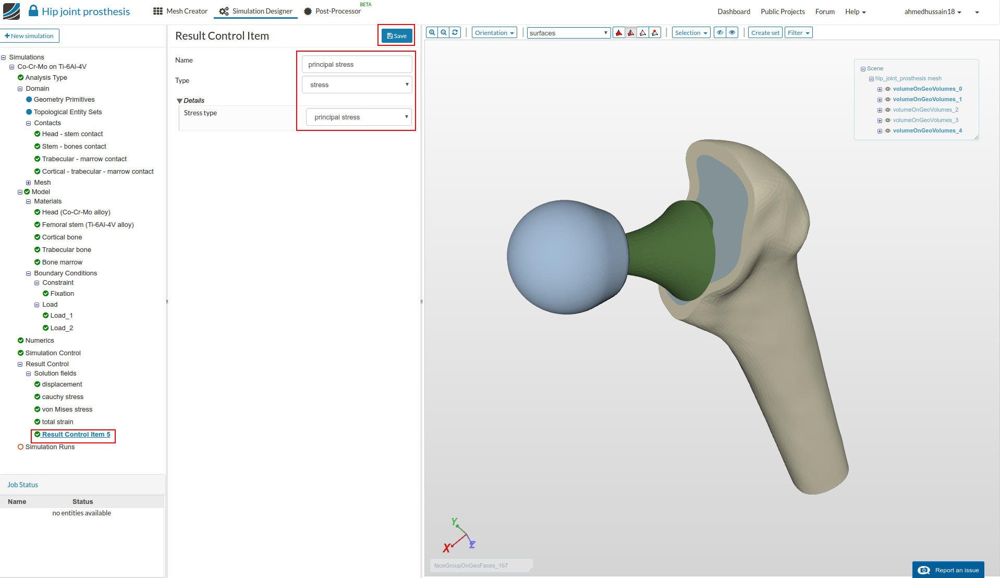This screenshot has height=578, width=1000.
Task: Click the show all eye icon
Action: click(x=732, y=32)
